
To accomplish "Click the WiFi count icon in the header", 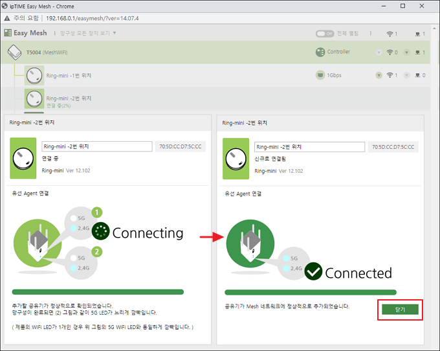I will 390,34.
